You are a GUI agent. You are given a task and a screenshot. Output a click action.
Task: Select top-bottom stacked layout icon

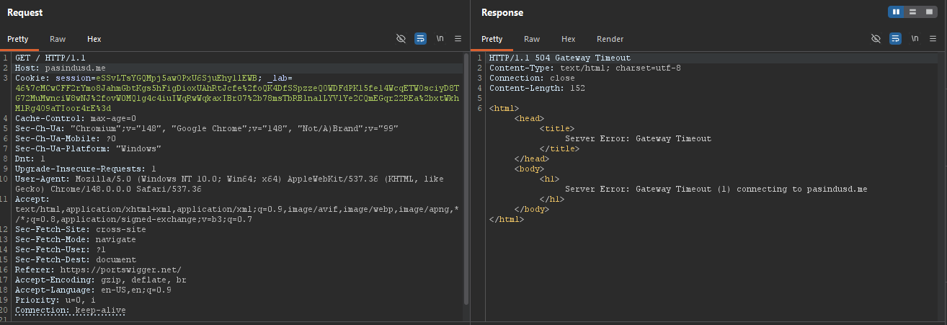pos(912,12)
